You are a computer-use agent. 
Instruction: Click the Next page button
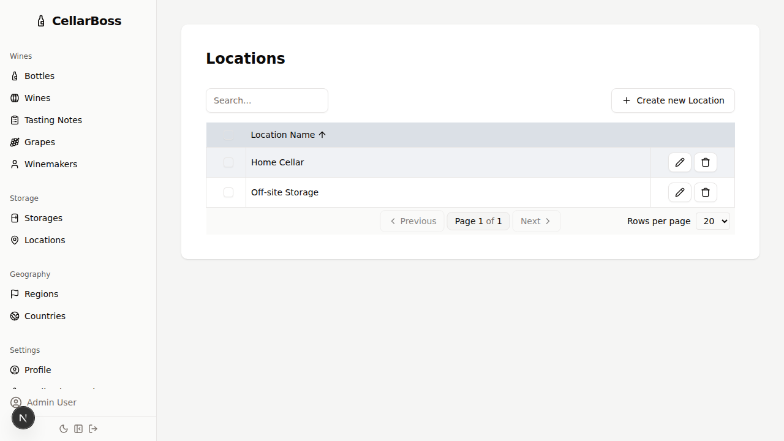point(536,221)
